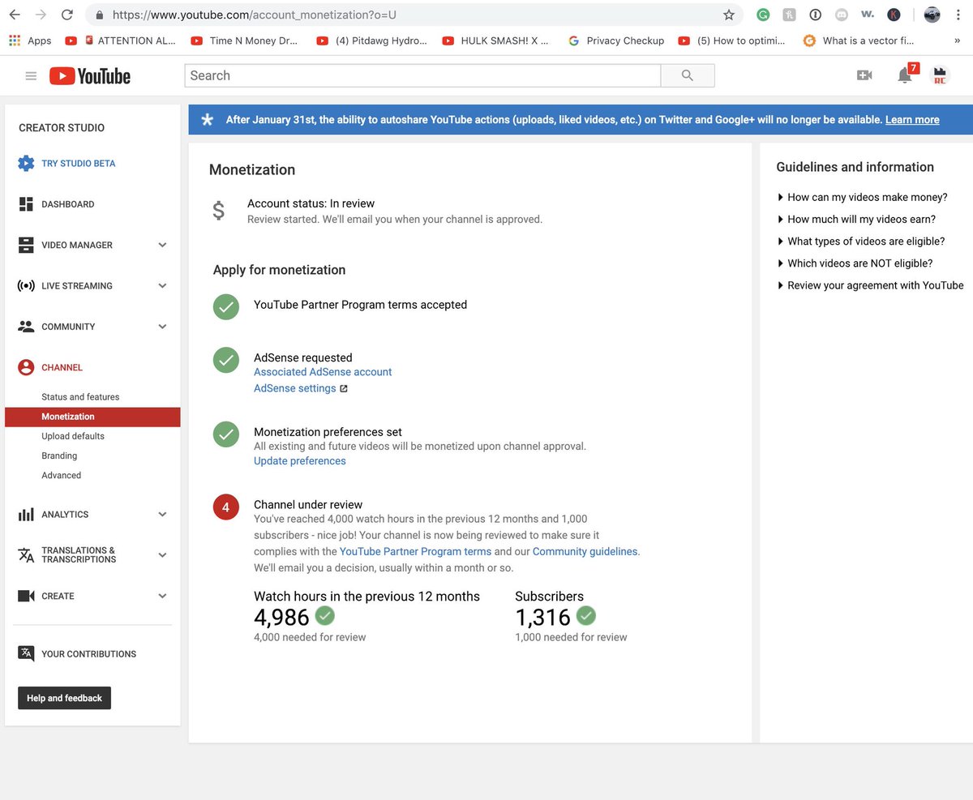Click the external link icon by AdSense settings
This screenshot has height=800, width=973.
(x=343, y=389)
